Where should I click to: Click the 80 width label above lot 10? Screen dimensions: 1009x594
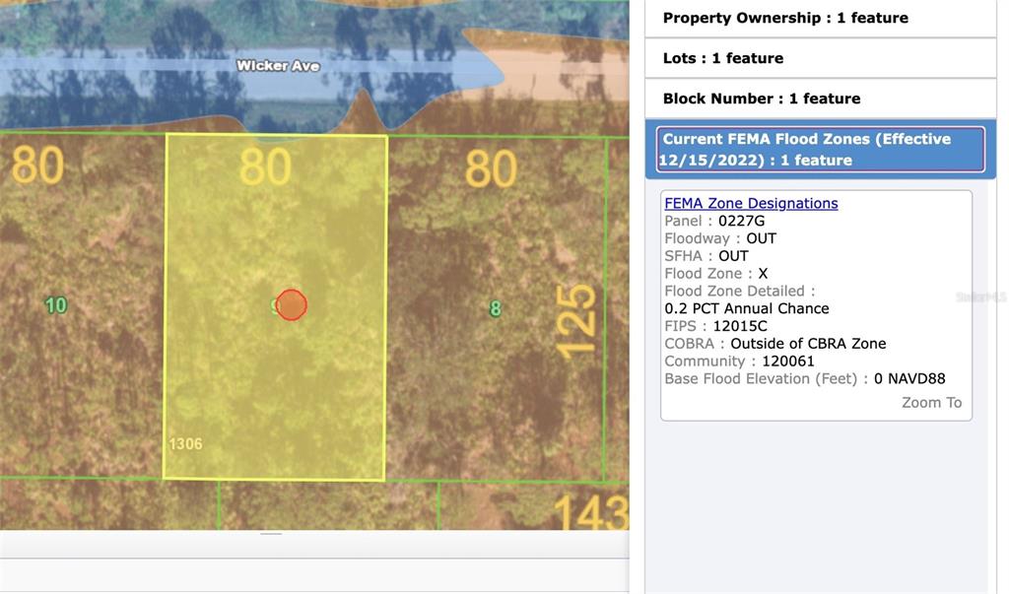37,165
